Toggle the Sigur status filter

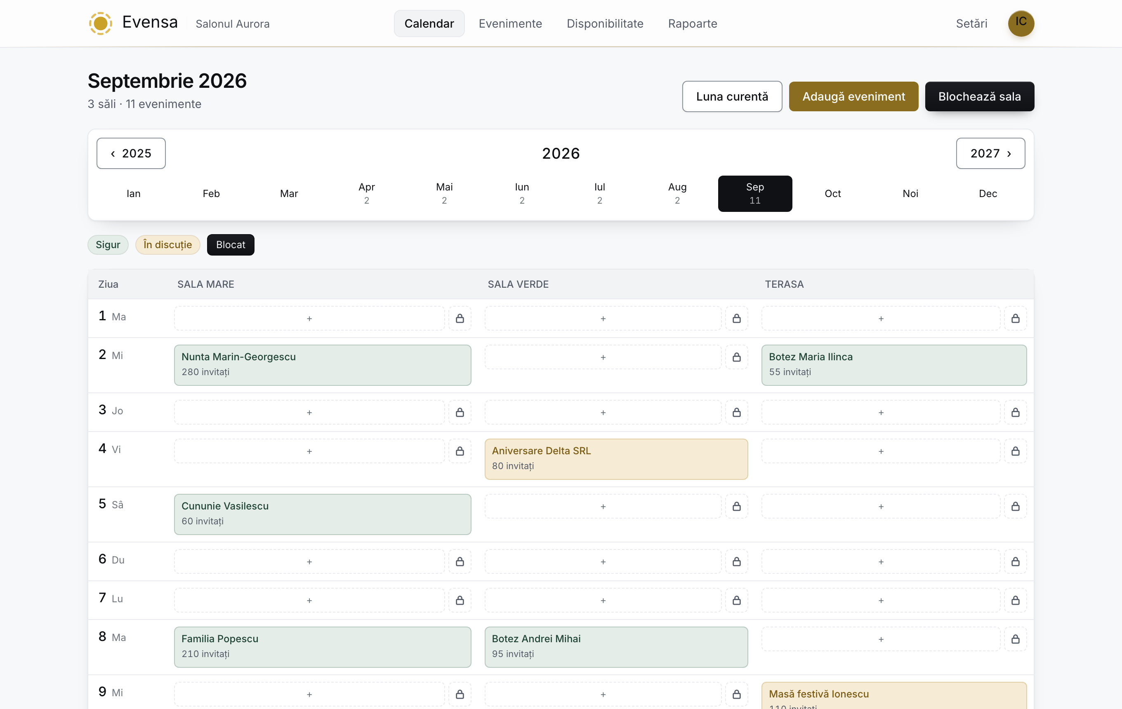(108, 245)
